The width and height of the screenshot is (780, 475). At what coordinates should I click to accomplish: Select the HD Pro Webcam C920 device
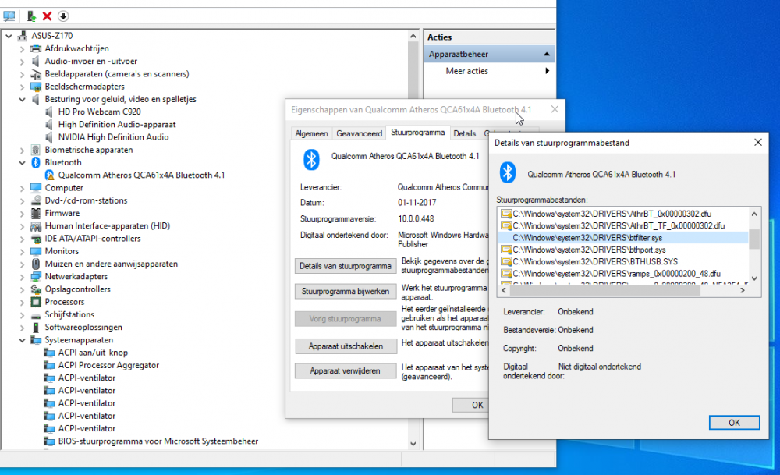point(99,112)
